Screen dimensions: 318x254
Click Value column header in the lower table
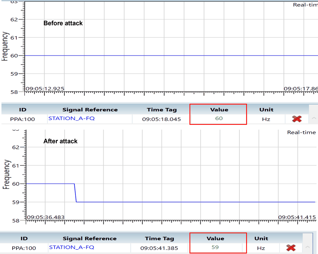215,238
